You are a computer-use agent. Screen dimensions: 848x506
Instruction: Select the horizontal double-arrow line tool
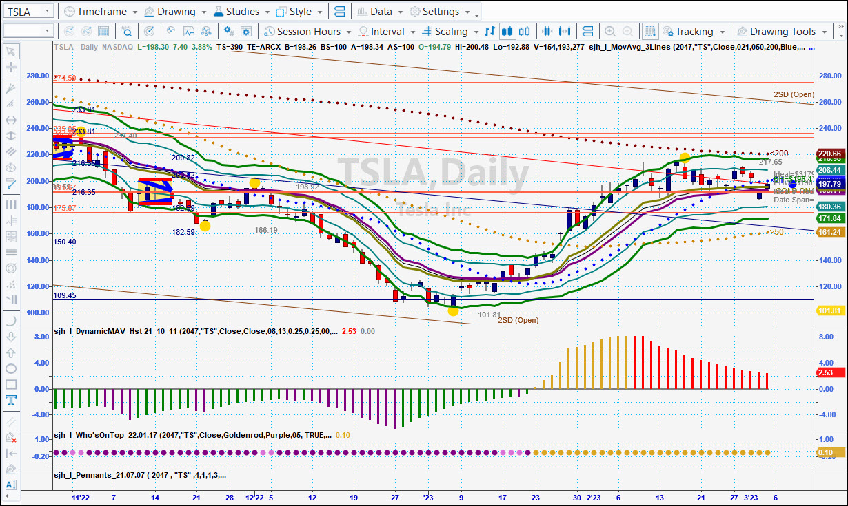10,120
